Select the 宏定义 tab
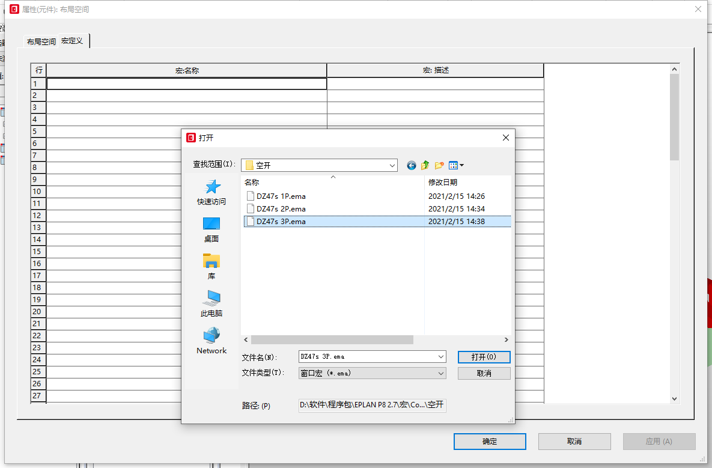 pos(72,41)
